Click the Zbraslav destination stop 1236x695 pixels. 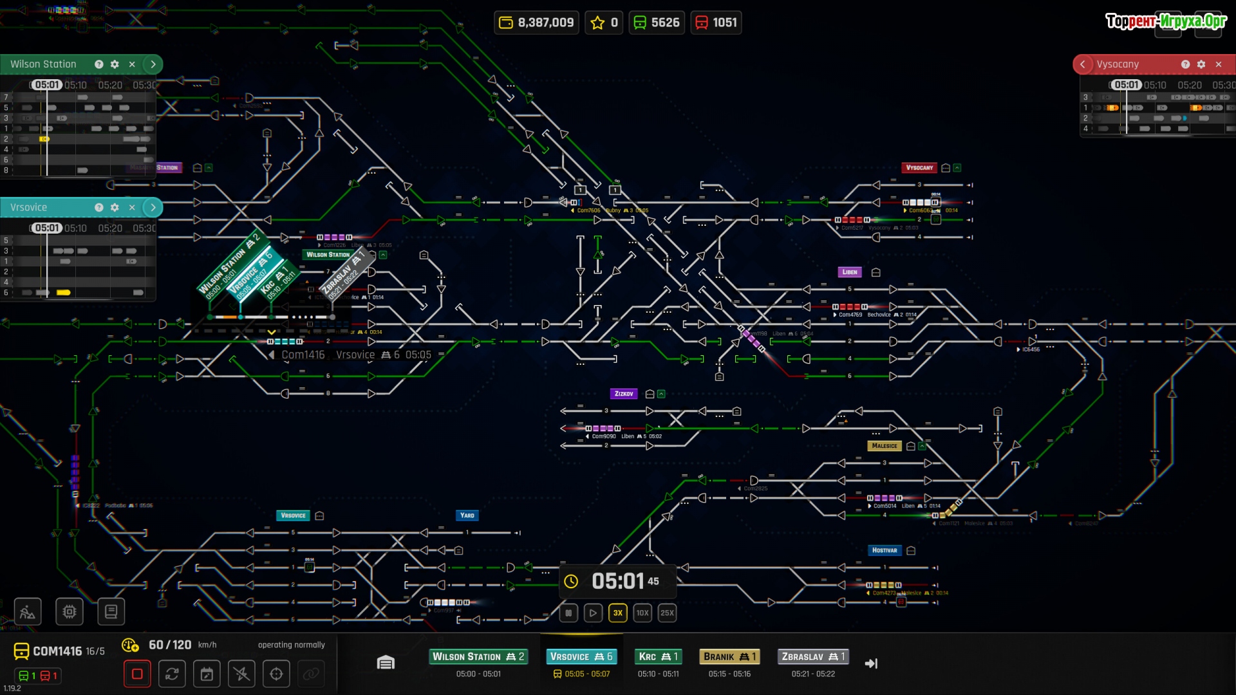(813, 656)
